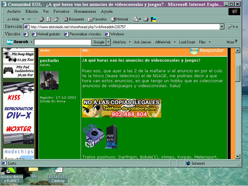Image resolution: width=248 pixels, height=186 pixels.
Task: Click pechelin's avatar image
Action: [49, 80]
